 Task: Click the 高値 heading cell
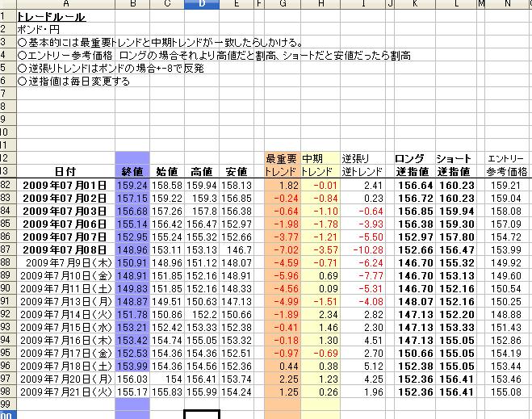pyautogui.click(x=202, y=171)
